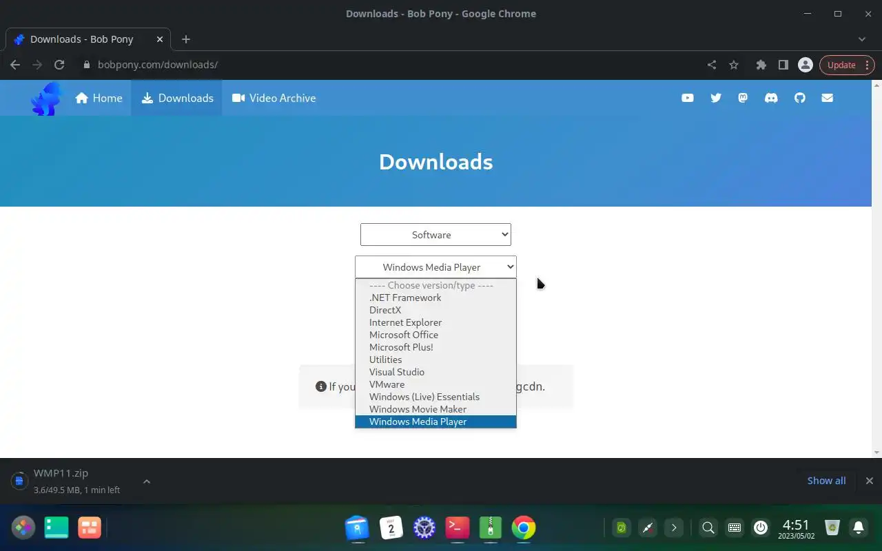The image size is (882, 551).
Task: Open the Chrome Update menu button
Action: (847, 65)
